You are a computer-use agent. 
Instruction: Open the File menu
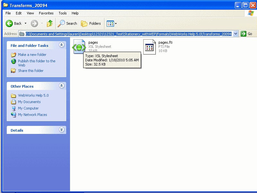pos(8,13)
